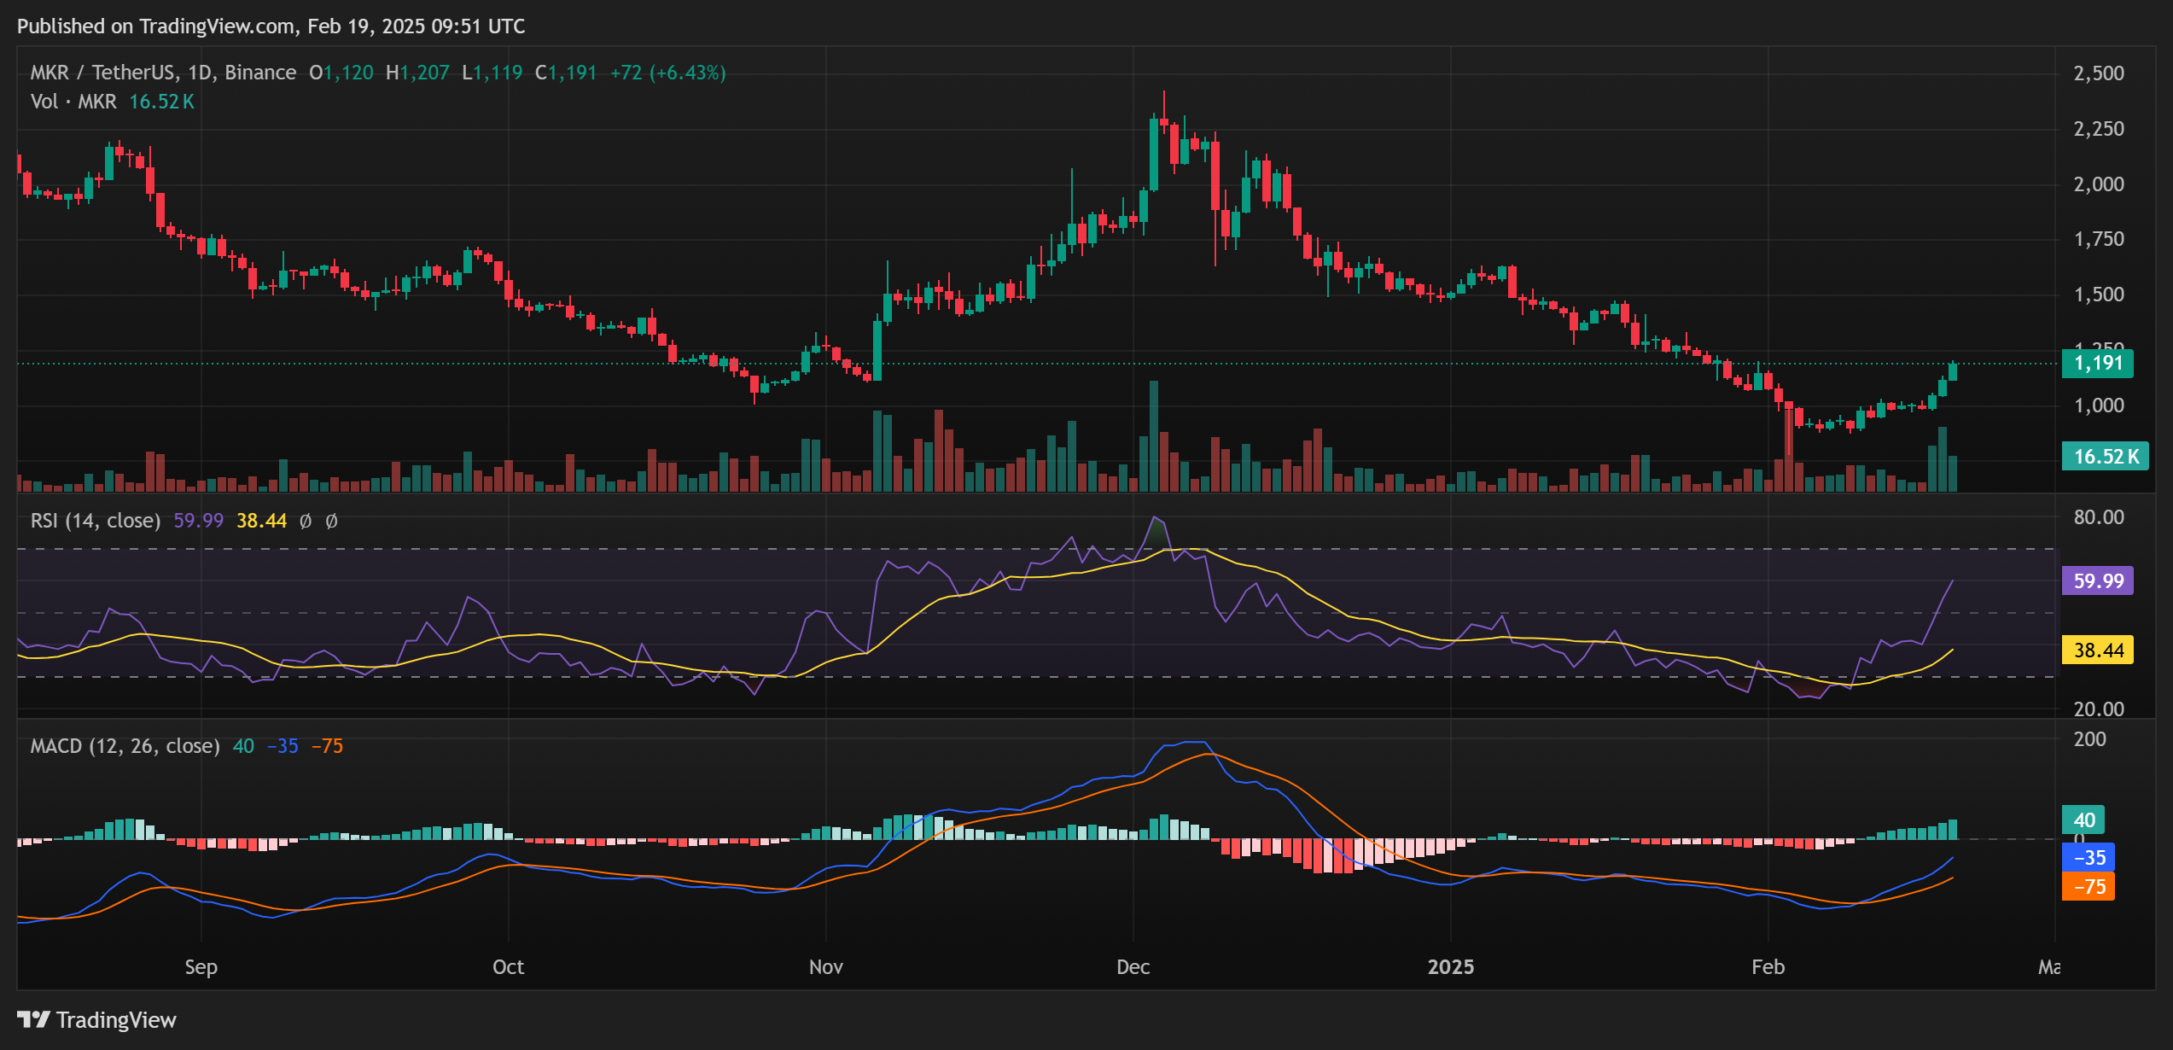Click the MACD legend value -75
This screenshot has width=2173, height=1050.
click(327, 746)
